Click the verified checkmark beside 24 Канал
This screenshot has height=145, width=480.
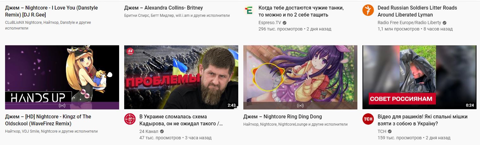pos(162,132)
